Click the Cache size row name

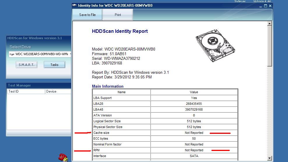coord(101,133)
